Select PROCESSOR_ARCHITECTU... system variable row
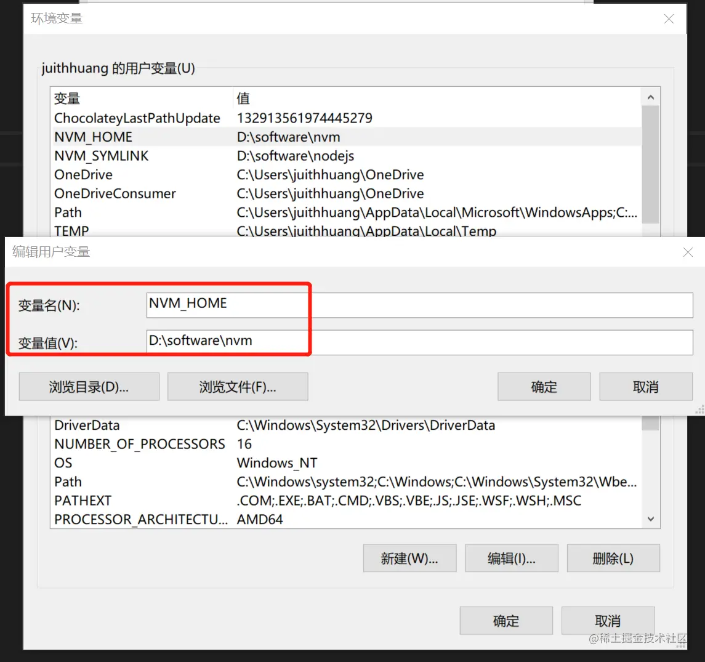The image size is (705, 662). [x=346, y=519]
